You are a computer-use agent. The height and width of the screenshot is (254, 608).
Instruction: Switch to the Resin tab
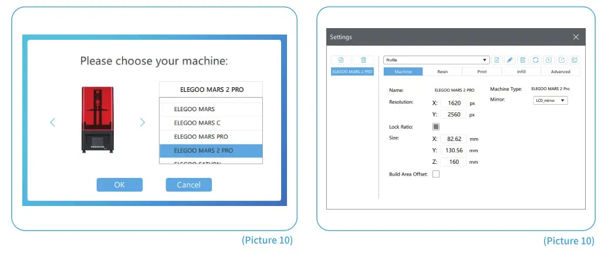tap(443, 71)
